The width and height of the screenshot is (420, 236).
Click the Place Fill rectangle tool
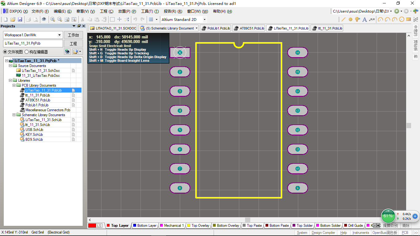[x=408, y=19]
